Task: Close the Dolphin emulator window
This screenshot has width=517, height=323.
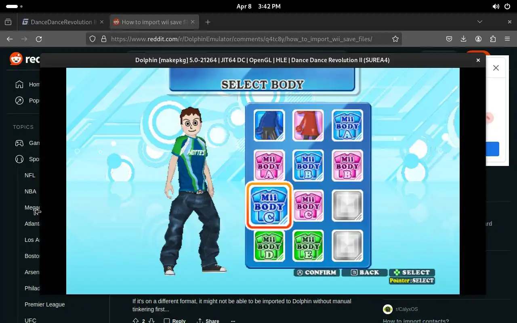Action: coord(478,60)
